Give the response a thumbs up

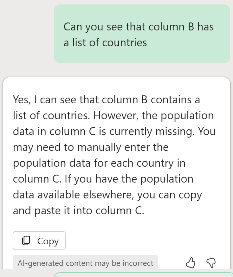pyautogui.click(x=190, y=262)
